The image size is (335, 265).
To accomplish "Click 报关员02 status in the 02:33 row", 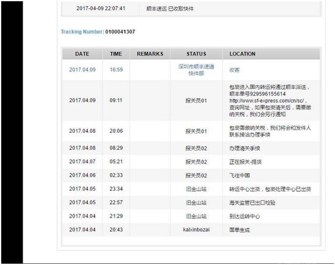I will [x=196, y=175].
